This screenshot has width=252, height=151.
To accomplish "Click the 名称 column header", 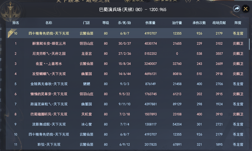I will click(x=49, y=23).
